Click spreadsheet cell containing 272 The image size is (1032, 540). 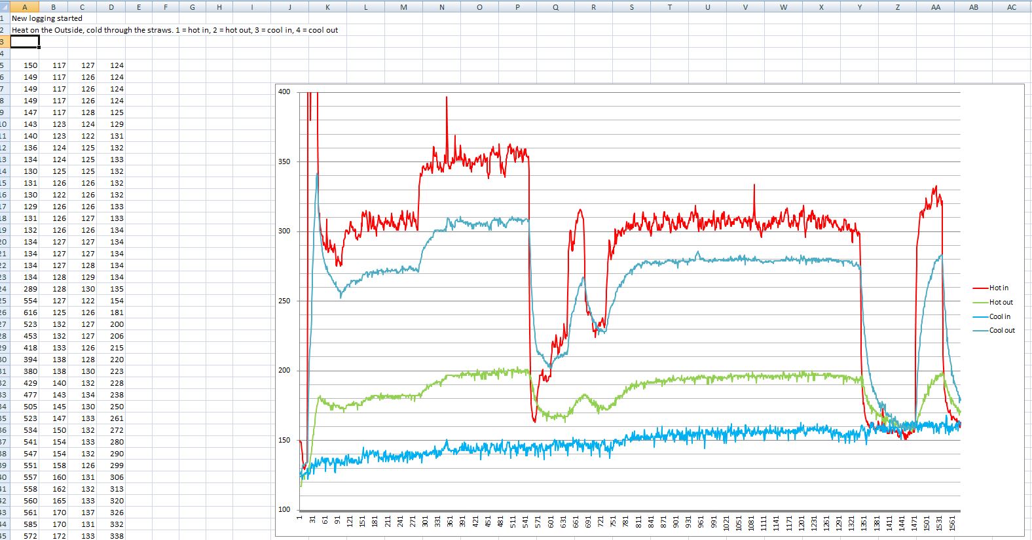coord(111,430)
